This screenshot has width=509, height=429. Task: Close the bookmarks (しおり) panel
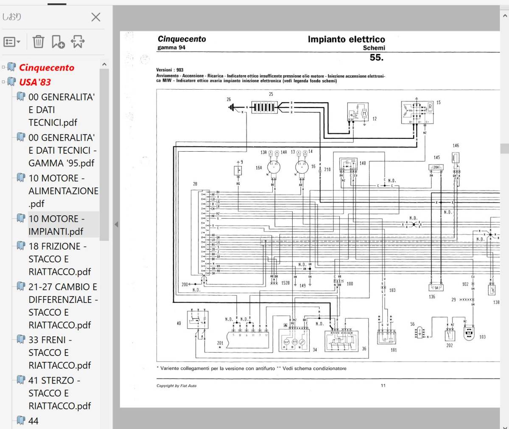click(96, 17)
